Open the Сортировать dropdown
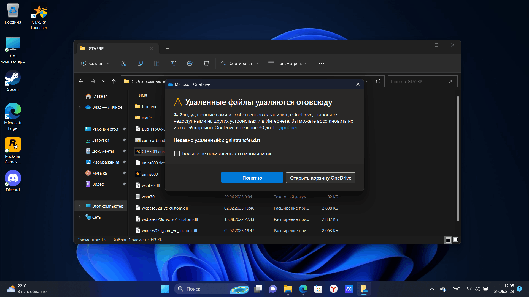Viewport: 529px width, 297px height. pos(240,63)
